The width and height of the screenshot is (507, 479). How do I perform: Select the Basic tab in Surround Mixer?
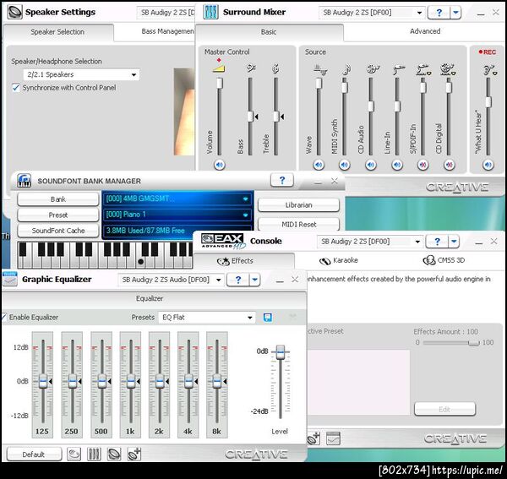[x=269, y=32]
